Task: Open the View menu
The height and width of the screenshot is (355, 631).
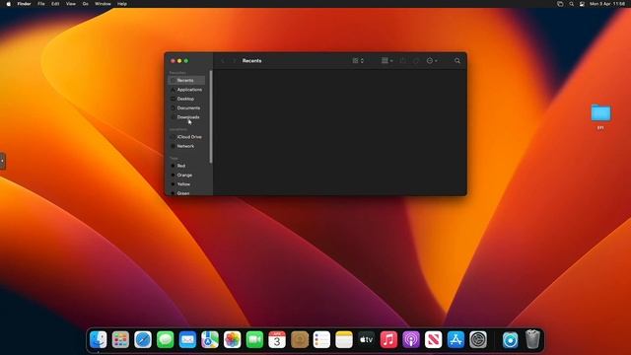Action: pyautogui.click(x=71, y=4)
